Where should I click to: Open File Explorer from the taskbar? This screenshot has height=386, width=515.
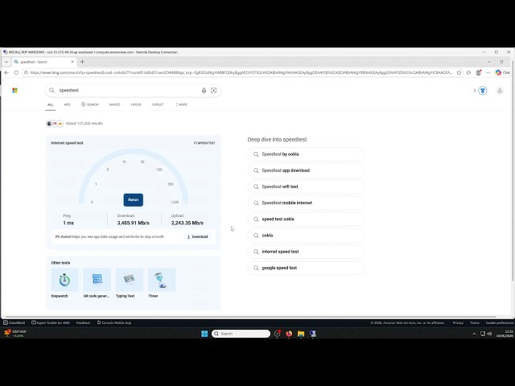pyautogui.click(x=301, y=334)
